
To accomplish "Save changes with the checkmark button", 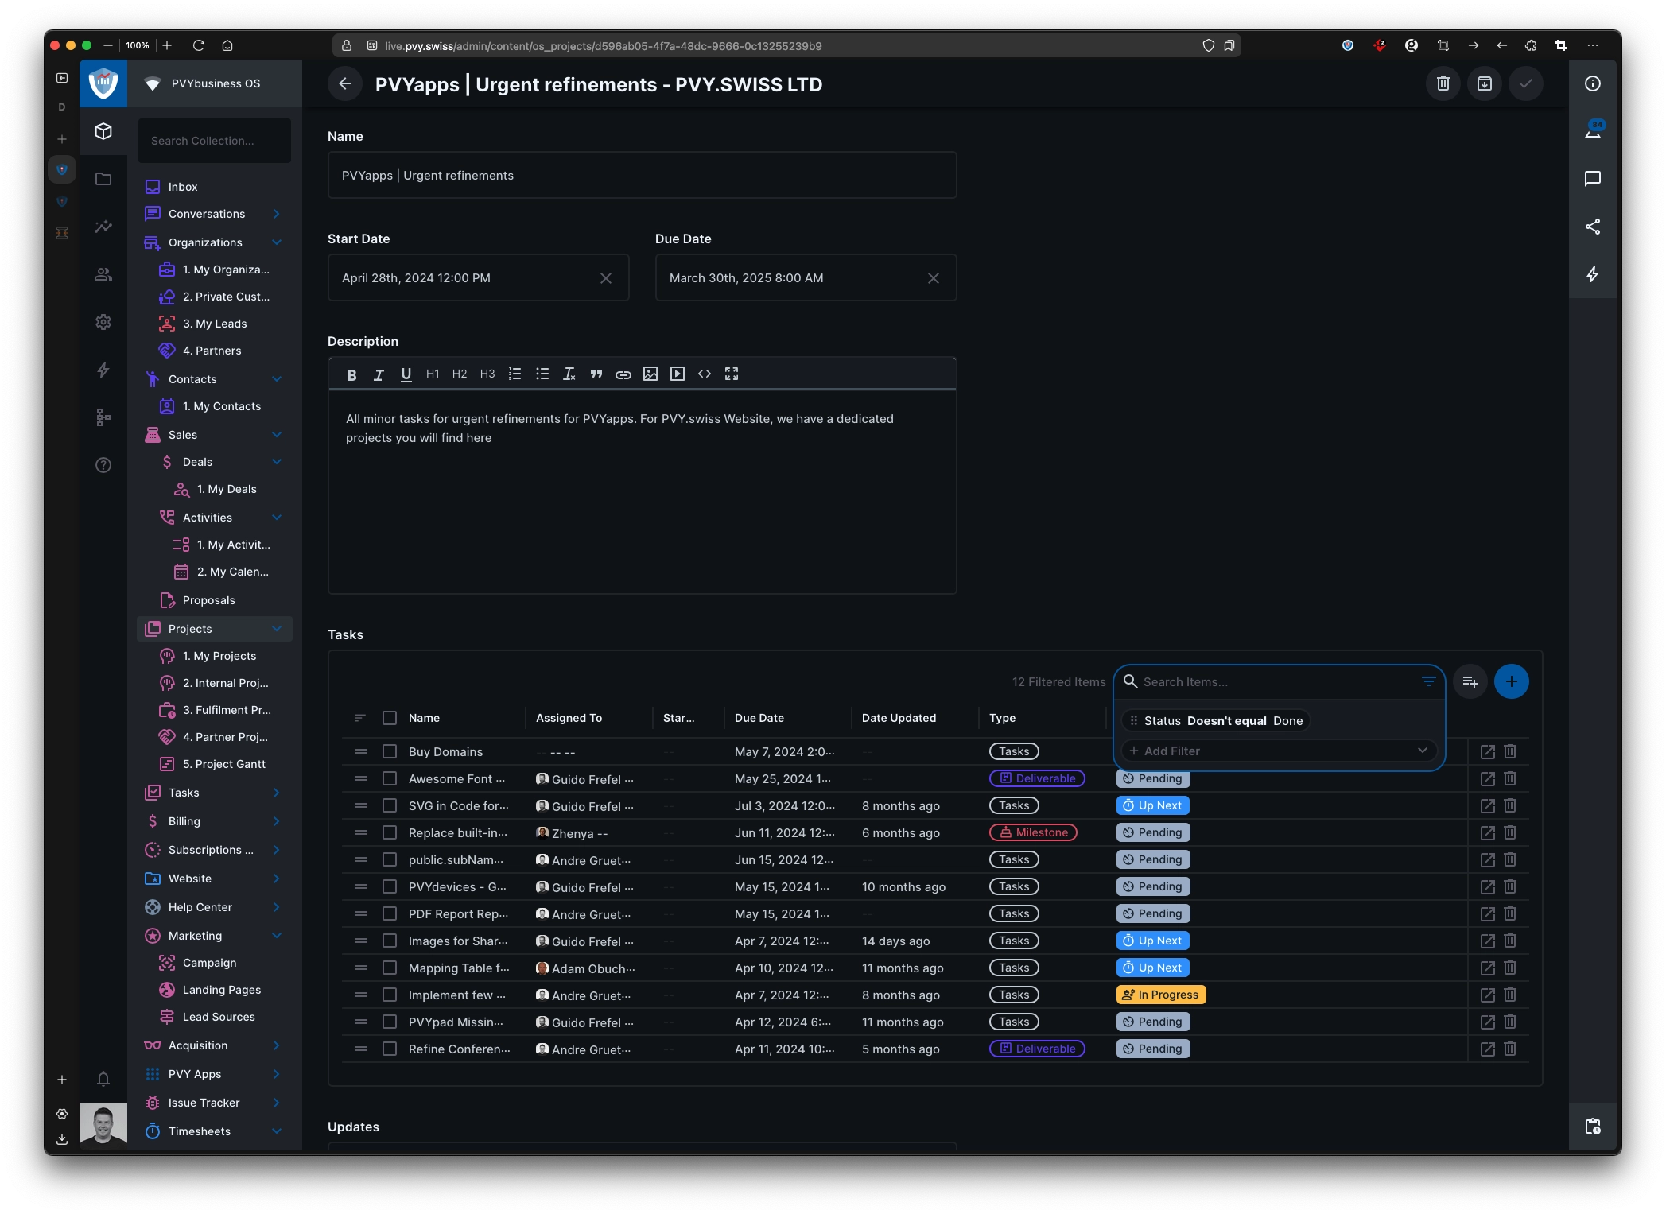I will (1525, 83).
